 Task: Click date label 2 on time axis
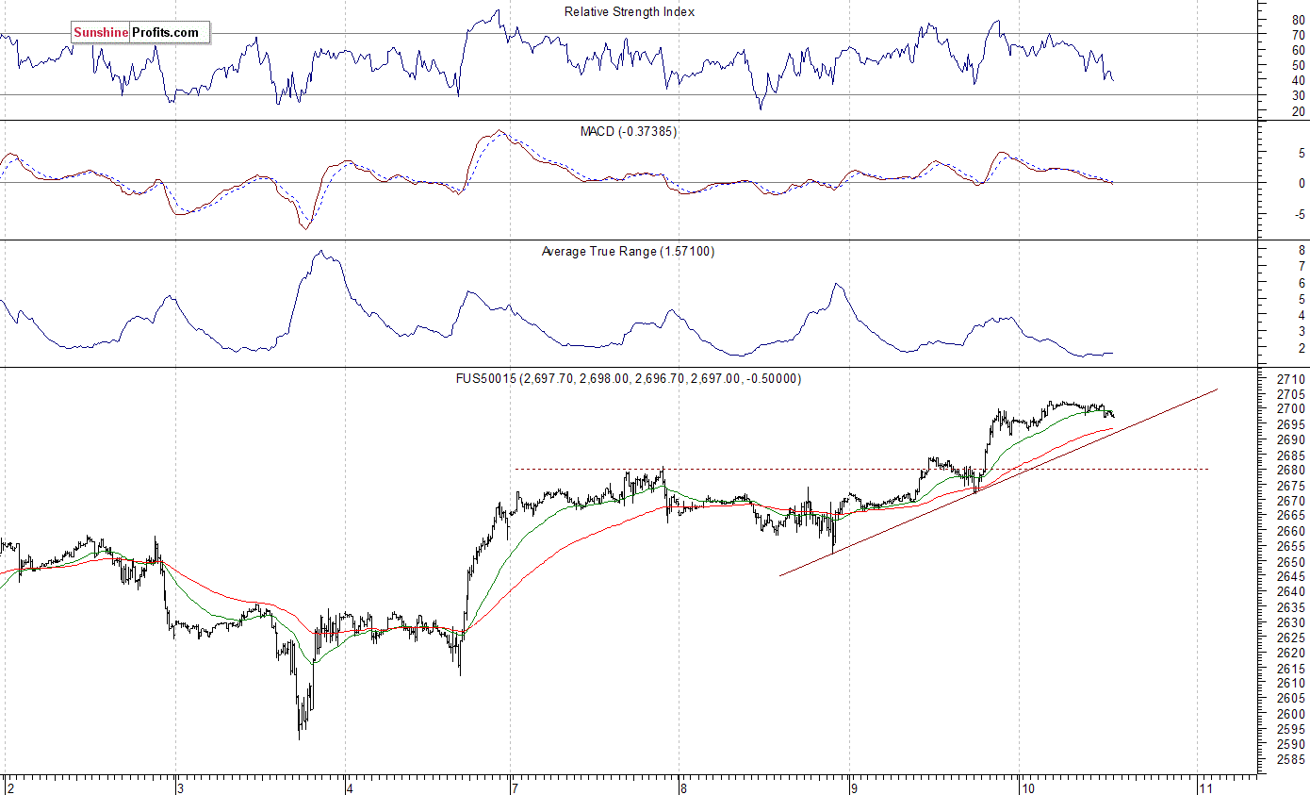[10, 787]
